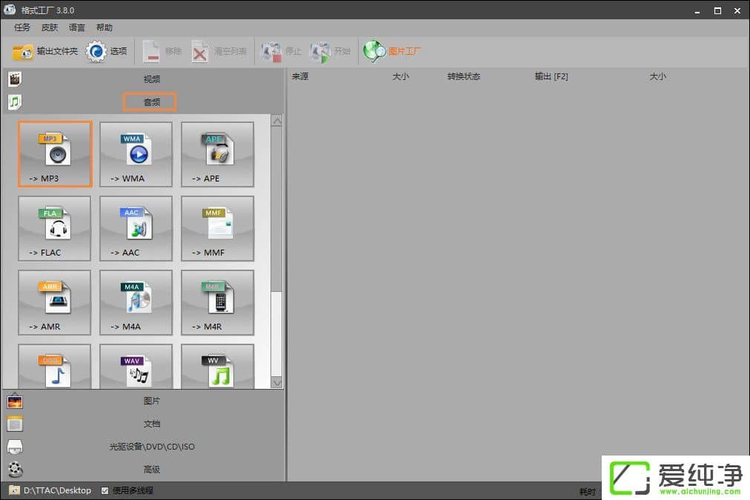Click the 输出 [F2] column header
The width and height of the screenshot is (750, 500).
[x=551, y=76]
